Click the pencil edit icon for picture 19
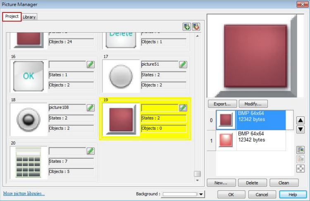 [183, 108]
